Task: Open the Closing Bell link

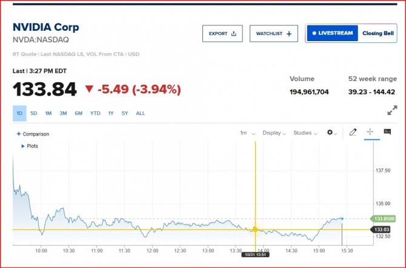Action: 378,33
